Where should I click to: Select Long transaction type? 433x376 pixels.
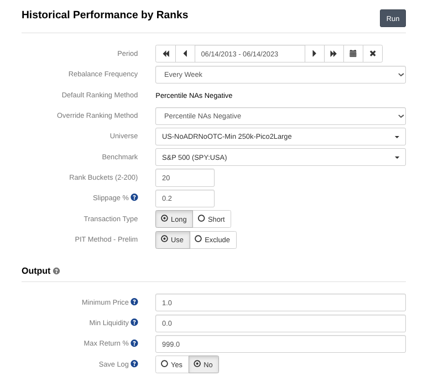pyautogui.click(x=174, y=219)
